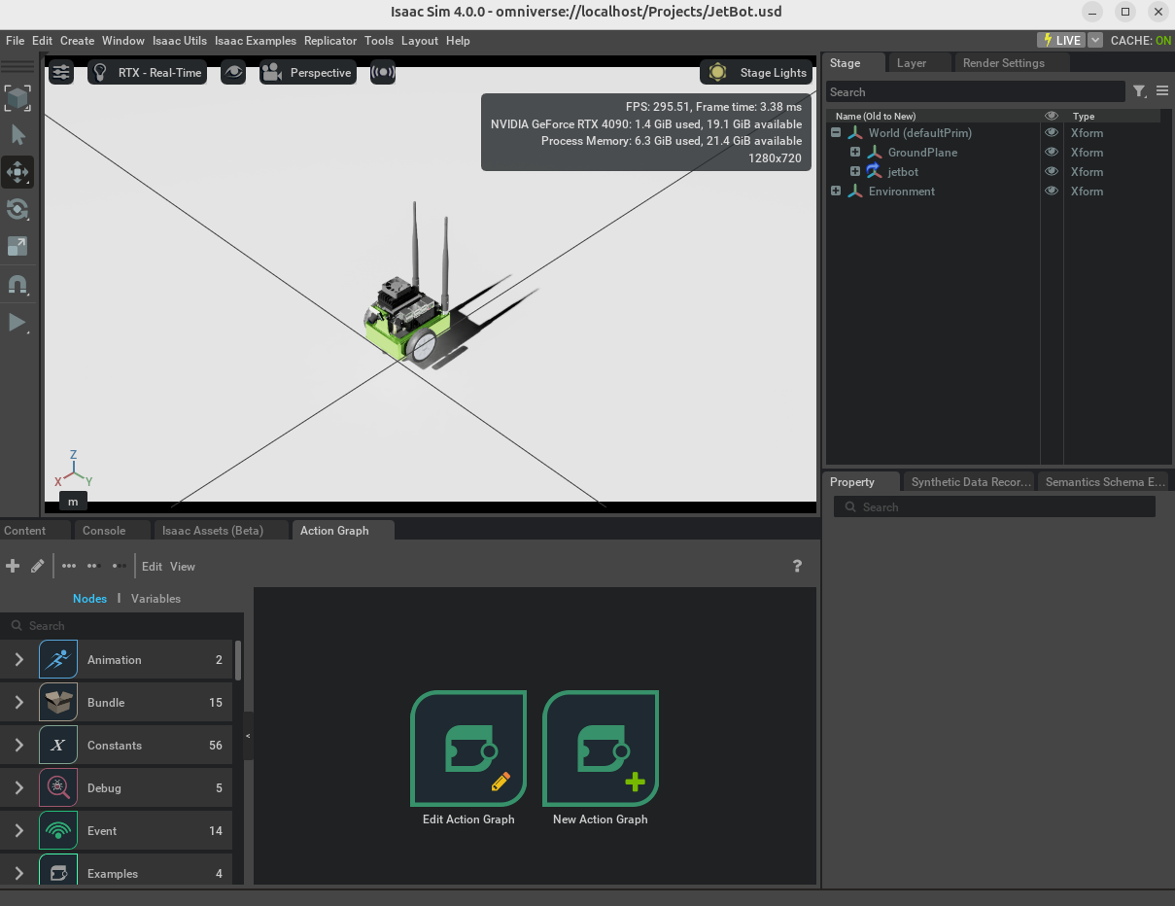Toggle the LIVE session button
Viewport: 1175px width, 906px height.
pyautogui.click(x=1061, y=41)
